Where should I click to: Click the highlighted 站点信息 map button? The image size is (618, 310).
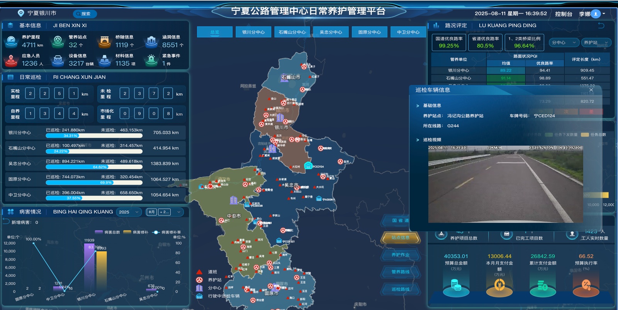(401, 238)
